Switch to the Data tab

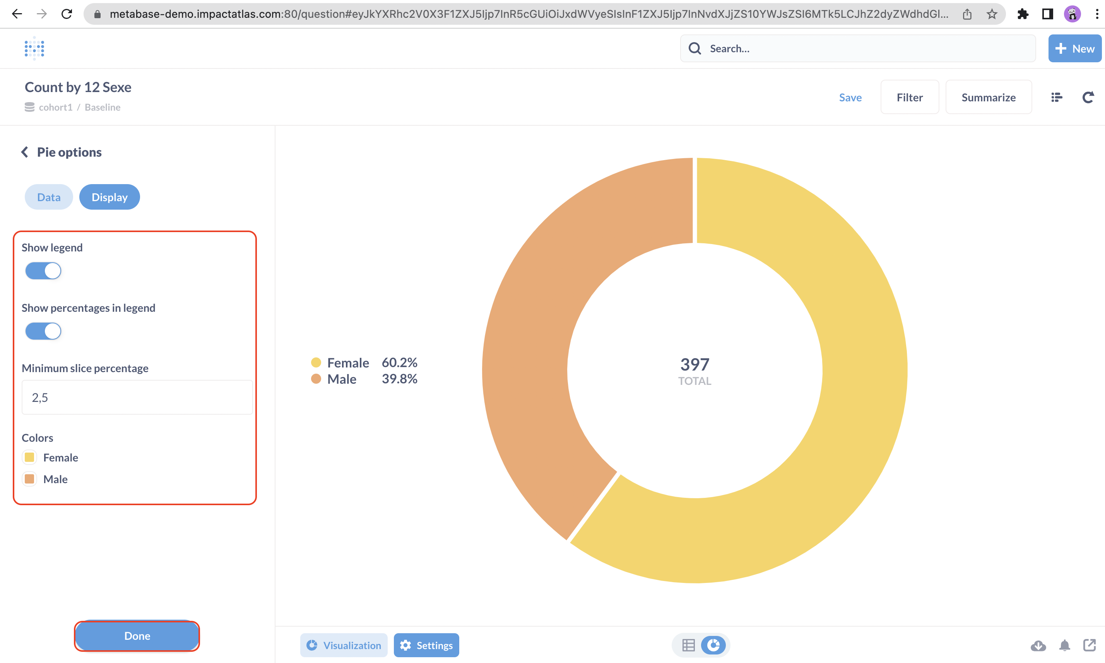(x=49, y=197)
